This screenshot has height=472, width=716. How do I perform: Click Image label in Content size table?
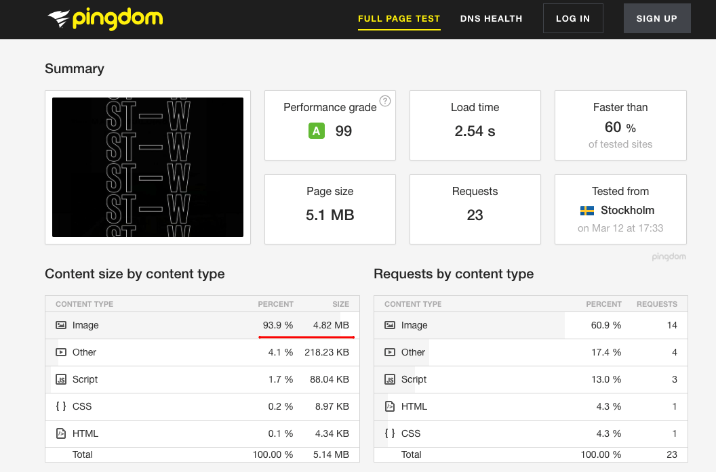tap(85, 325)
